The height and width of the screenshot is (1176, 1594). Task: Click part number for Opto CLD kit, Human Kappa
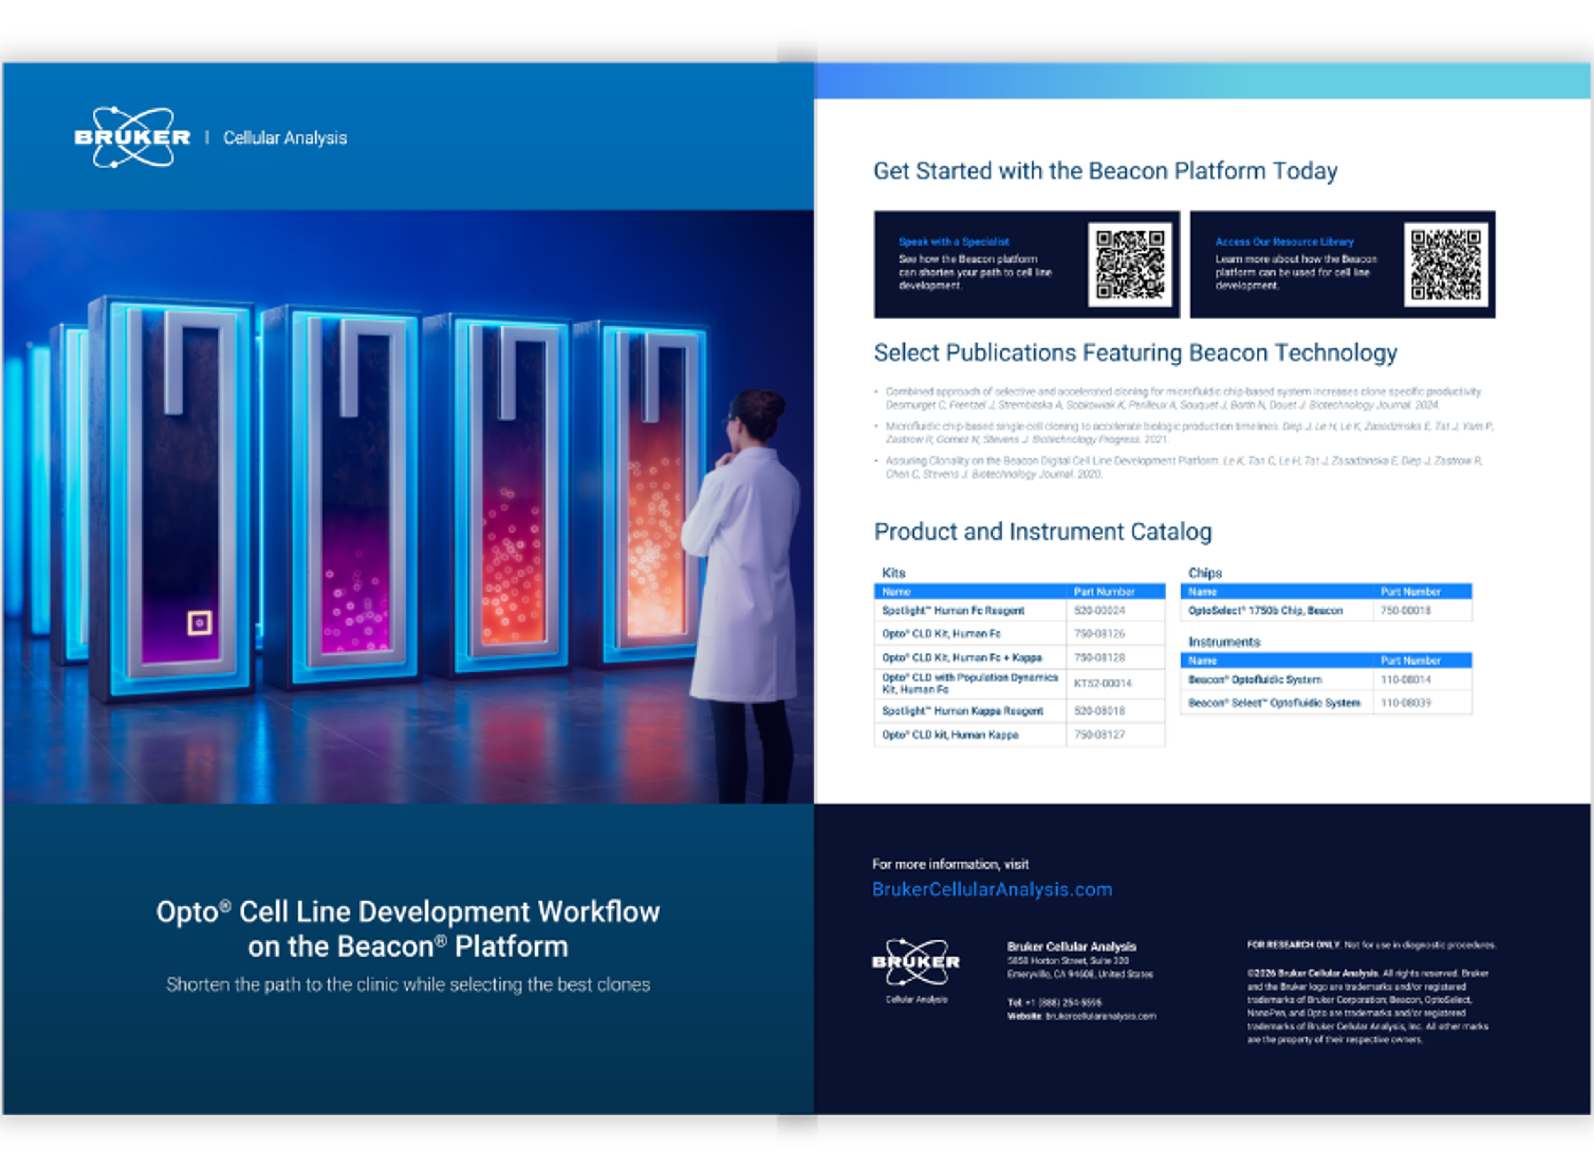tap(1099, 735)
